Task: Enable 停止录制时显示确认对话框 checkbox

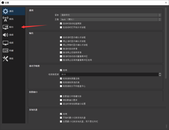Action: pyautogui.click(x=61, y=45)
